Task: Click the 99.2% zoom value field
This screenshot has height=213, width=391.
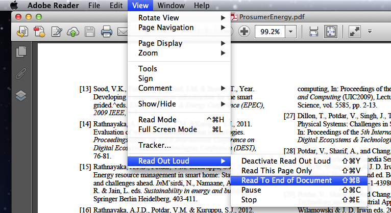Action: coord(270,32)
